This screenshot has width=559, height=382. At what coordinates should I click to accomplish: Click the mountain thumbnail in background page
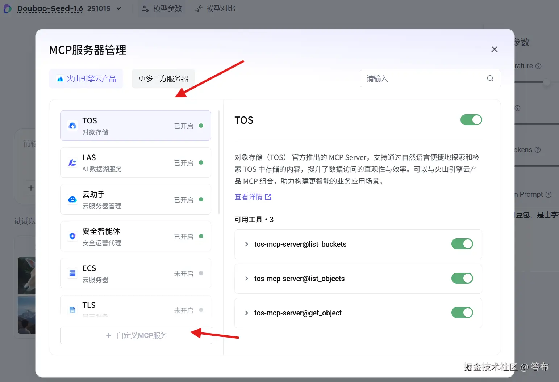(26, 315)
